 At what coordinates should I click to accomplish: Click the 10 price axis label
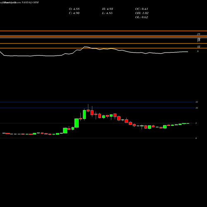coord(197,108)
